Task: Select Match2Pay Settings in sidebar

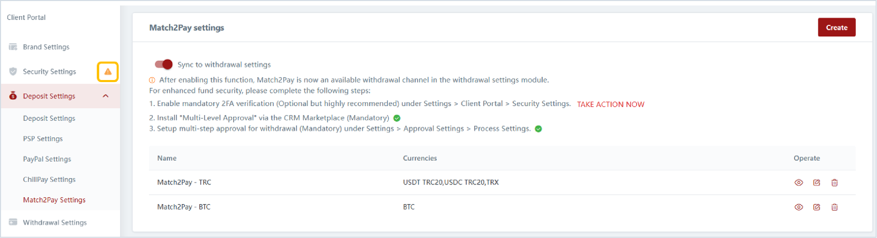Action: (x=54, y=200)
